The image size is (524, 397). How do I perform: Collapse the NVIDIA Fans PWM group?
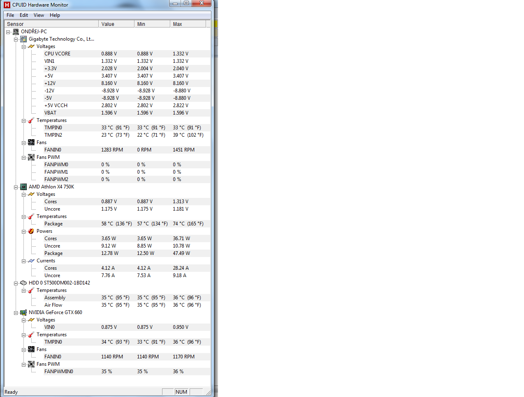click(x=23, y=365)
